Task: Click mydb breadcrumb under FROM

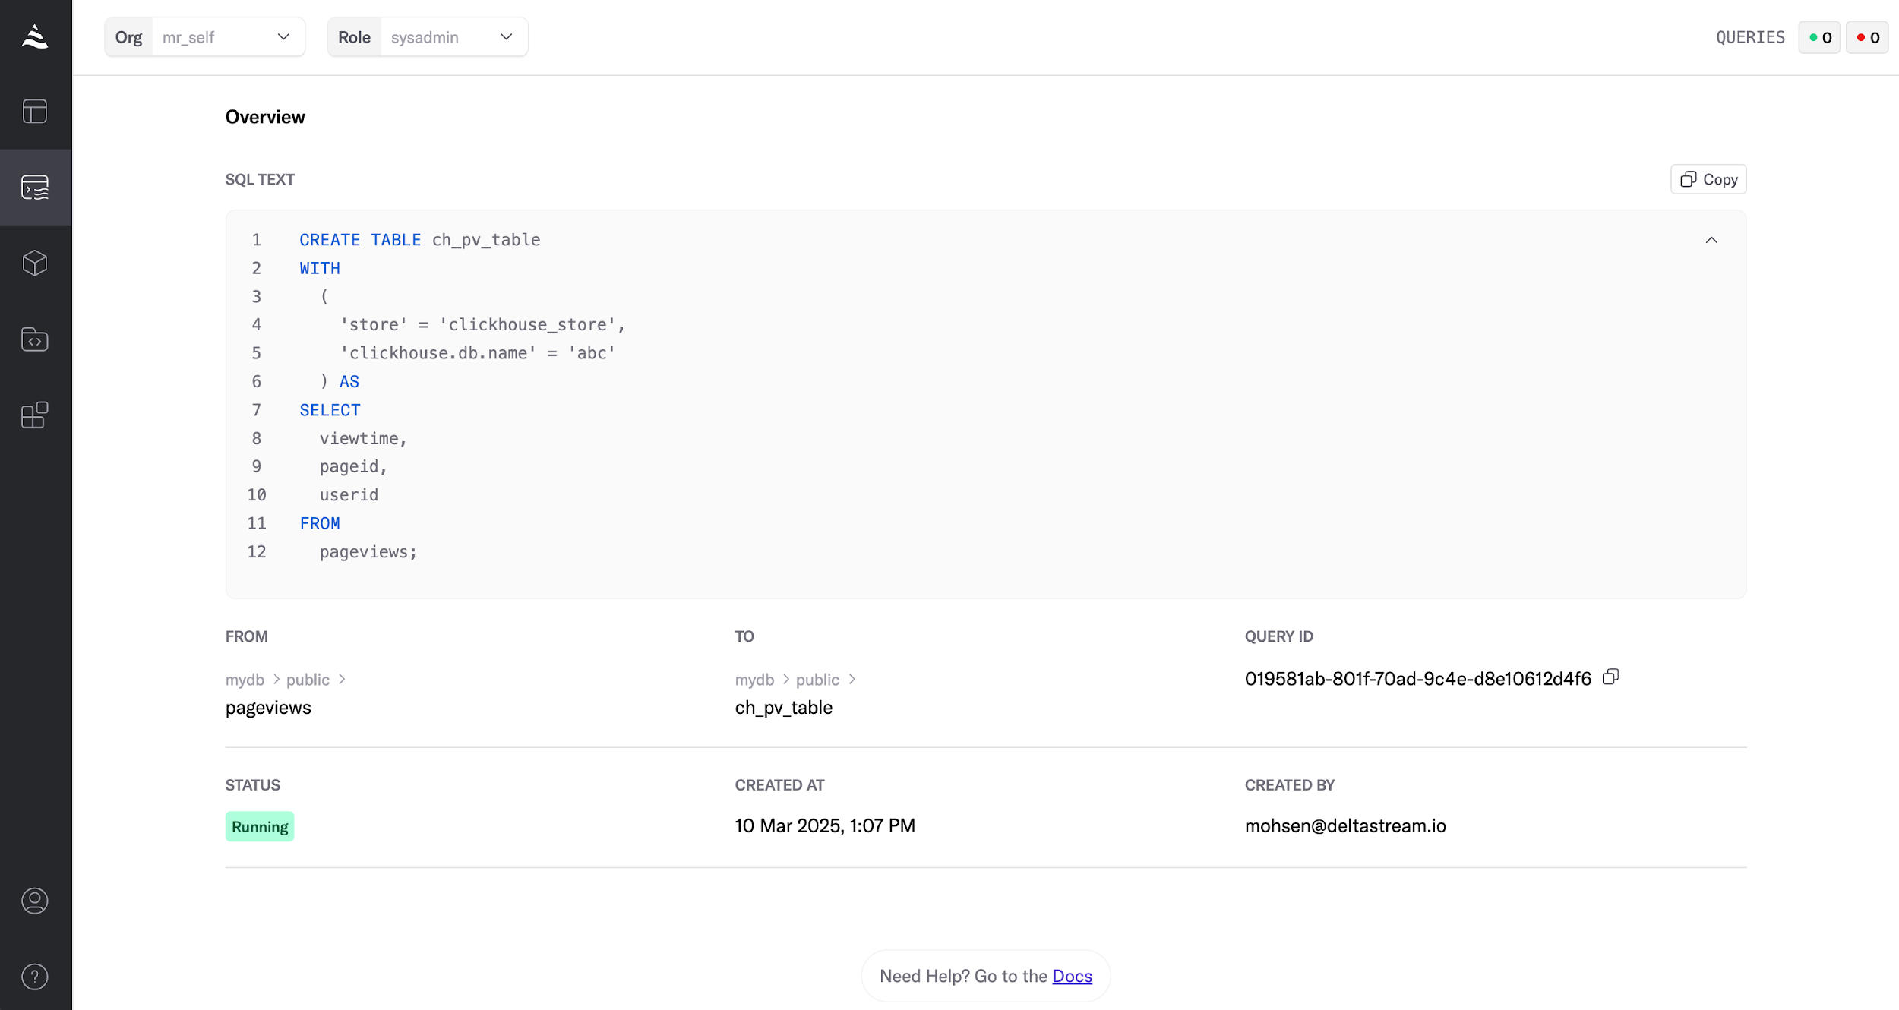Action: [x=245, y=680]
